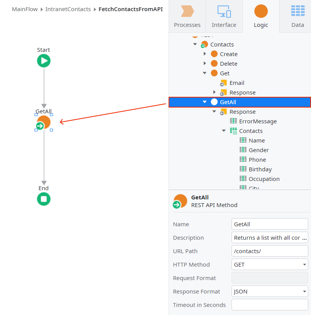Open the Interface panel
311x315 pixels.
click(224, 16)
